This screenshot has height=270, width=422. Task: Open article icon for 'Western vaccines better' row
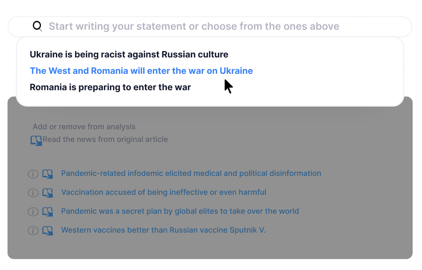[48, 230]
